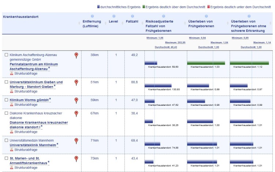Open the help icon above the Fallzahl column
275x172 pixels.
(x=132, y=16)
